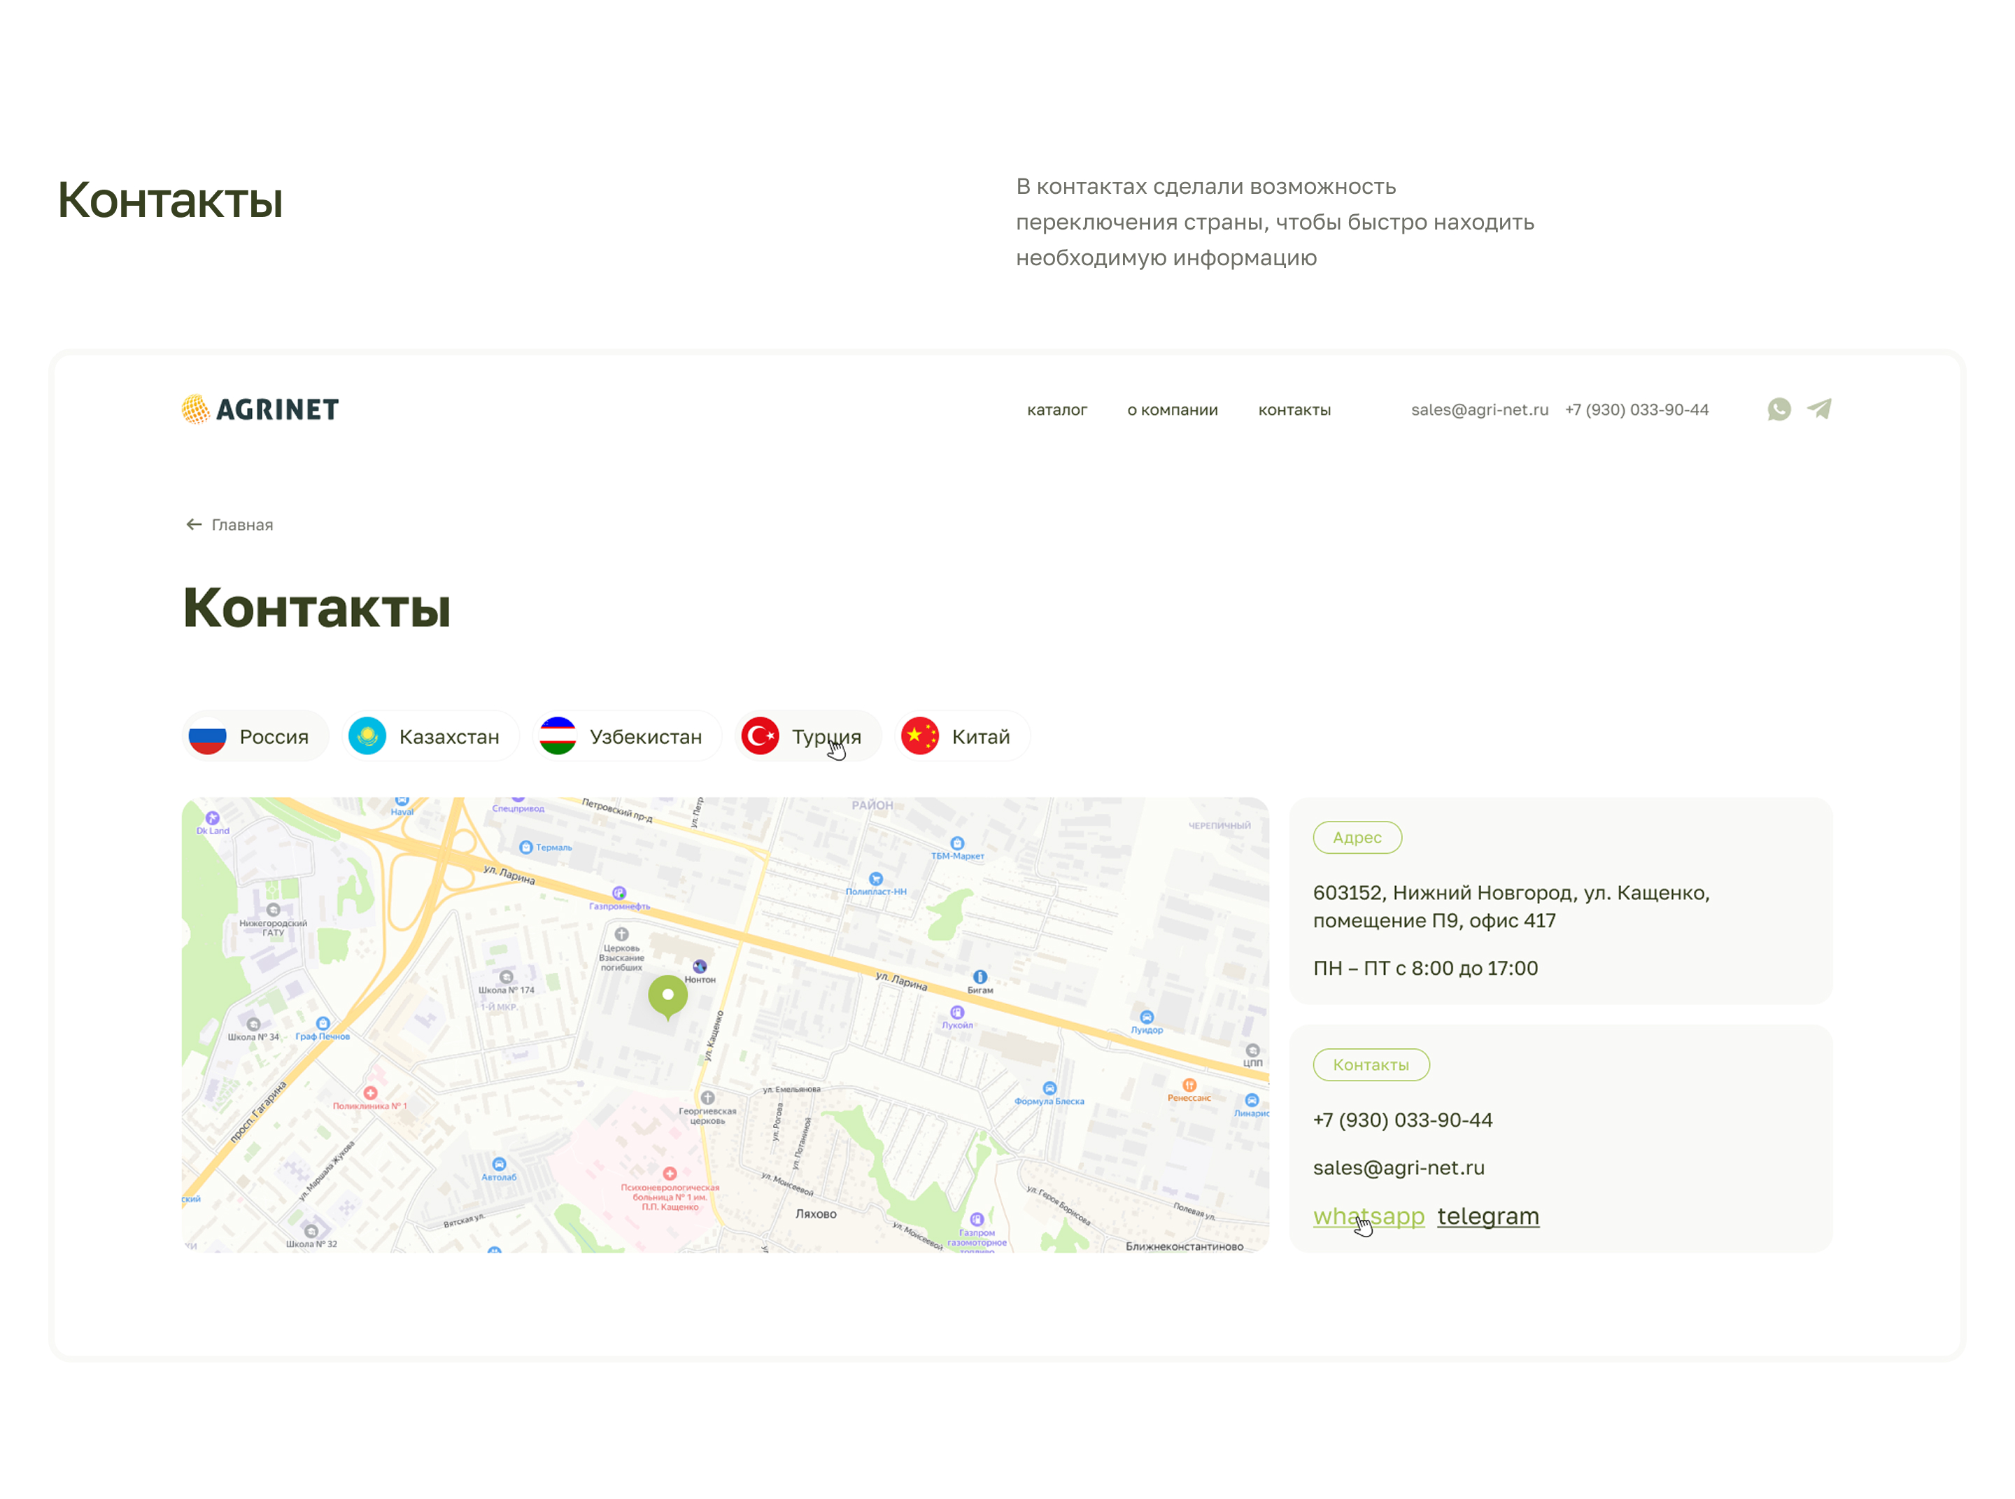
Task: Click the Uzbekistan flag icon
Action: coord(557,736)
